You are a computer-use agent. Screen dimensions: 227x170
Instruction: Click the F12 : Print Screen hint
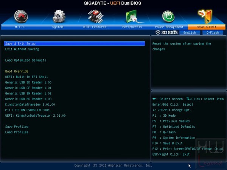click(188, 149)
